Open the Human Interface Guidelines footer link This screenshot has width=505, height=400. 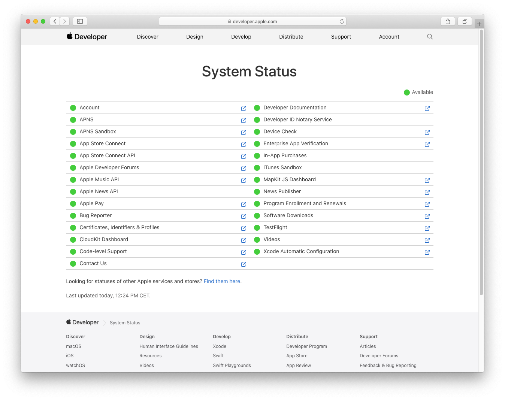point(169,346)
